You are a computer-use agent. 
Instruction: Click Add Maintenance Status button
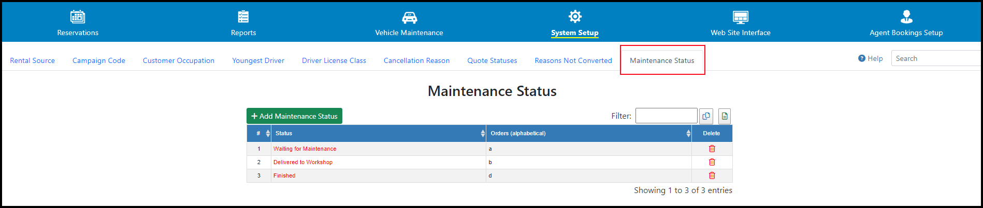294,116
